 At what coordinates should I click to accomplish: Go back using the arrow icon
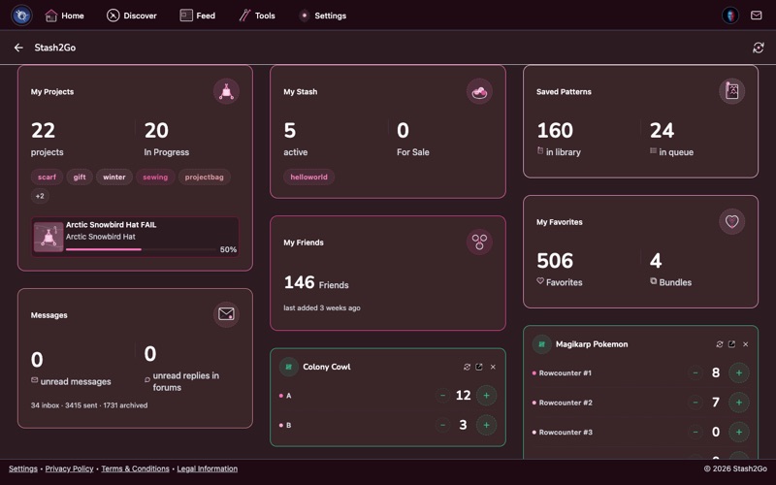18,48
